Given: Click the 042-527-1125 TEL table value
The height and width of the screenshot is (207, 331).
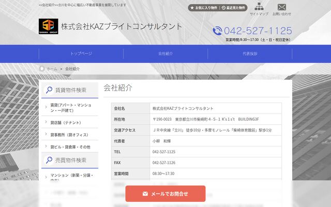Looking at the screenshot, I should [164, 152].
